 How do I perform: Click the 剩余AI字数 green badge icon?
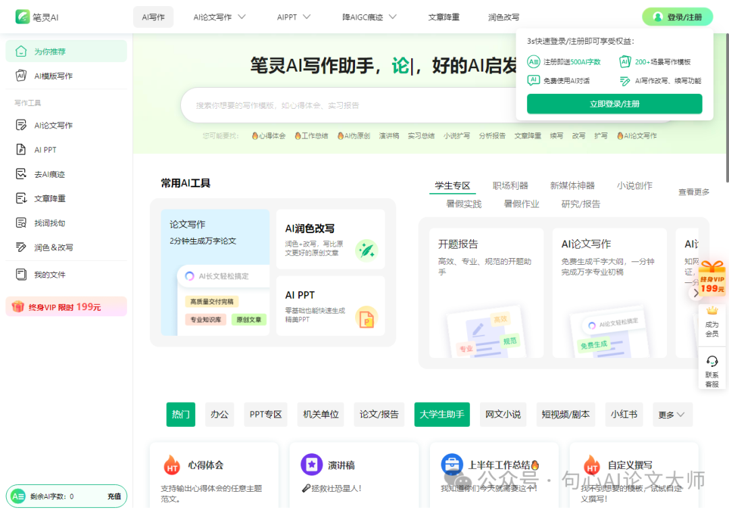(x=18, y=496)
